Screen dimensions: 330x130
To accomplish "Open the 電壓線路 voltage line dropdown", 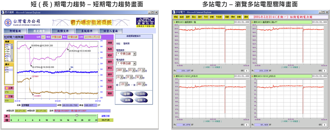I will [126, 54].
